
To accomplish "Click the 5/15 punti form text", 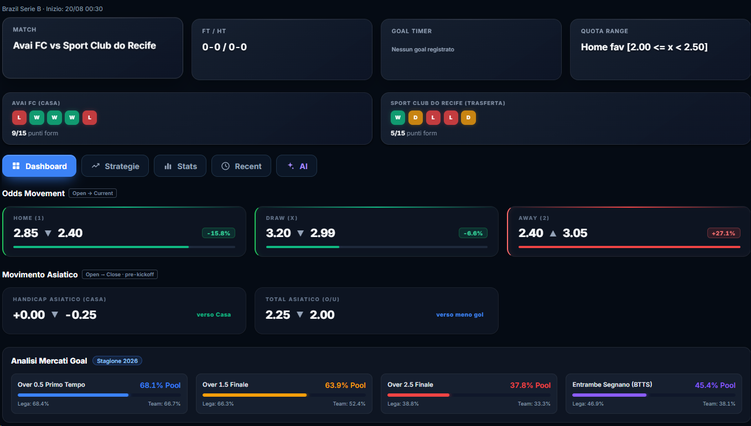I will click(x=413, y=133).
